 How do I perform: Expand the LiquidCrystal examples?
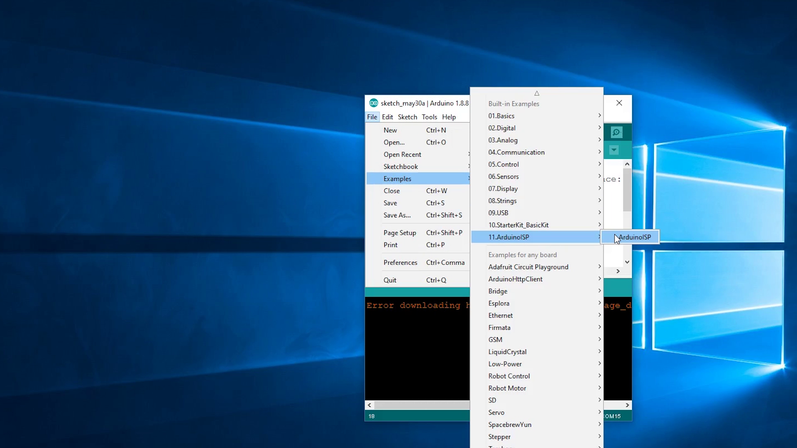click(537, 352)
